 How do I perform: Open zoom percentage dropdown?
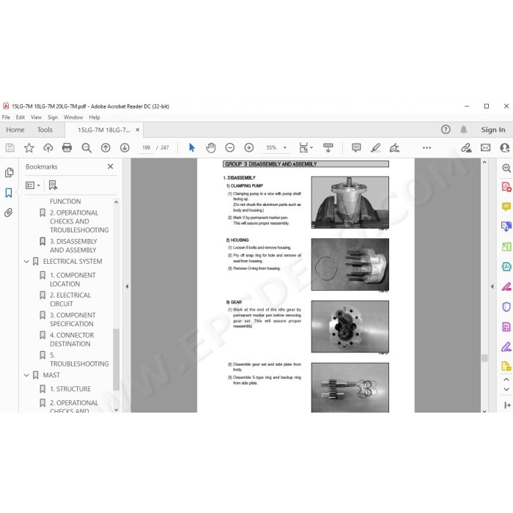(x=285, y=148)
